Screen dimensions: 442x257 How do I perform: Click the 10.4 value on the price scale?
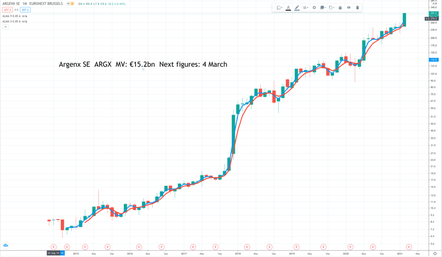coord(433,208)
